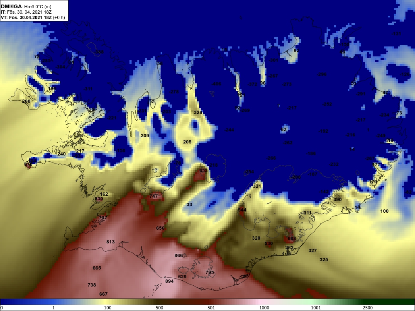Image resolution: width=415 pixels, height=311 pixels.
Task: Select the map value 747
Action: click(x=154, y=196)
